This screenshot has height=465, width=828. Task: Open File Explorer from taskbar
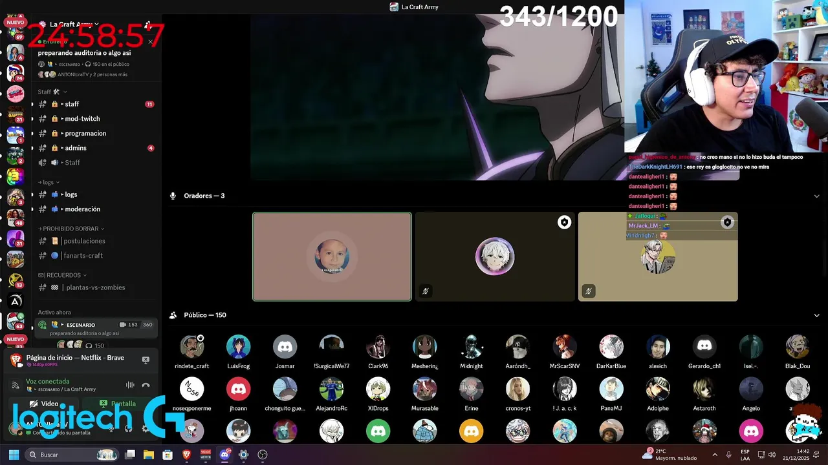click(x=149, y=455)
